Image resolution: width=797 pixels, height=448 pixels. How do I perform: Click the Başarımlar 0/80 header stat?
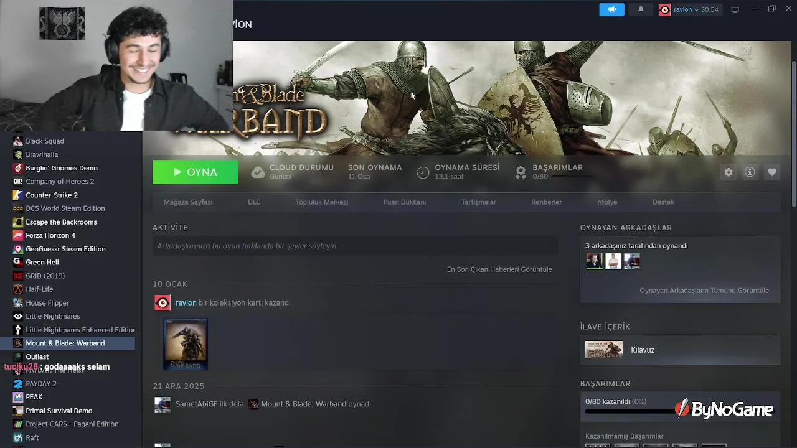coord(557,172)
